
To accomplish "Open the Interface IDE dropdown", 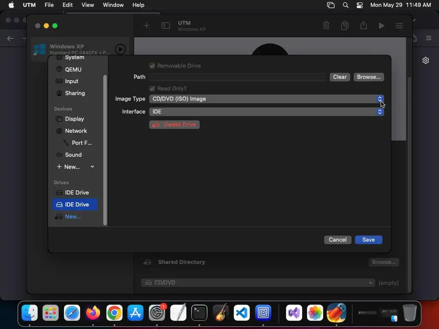I will (267, 112).
